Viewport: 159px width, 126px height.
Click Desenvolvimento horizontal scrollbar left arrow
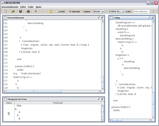tap(4, 91)
